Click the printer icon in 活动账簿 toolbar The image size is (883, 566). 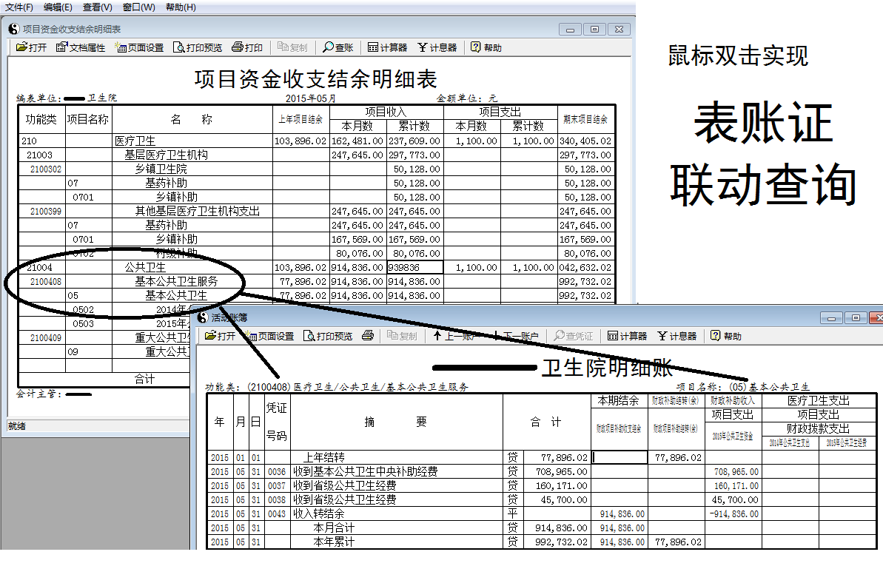368,336
